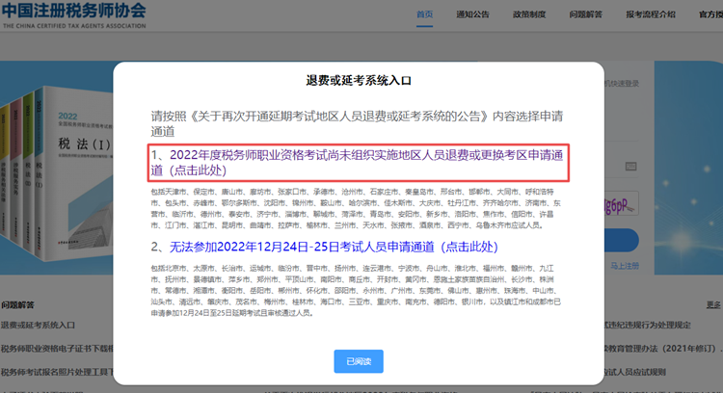Open the 通知公告 navigation tab
Screen dimensions: 723x393
tap(474, 15)
